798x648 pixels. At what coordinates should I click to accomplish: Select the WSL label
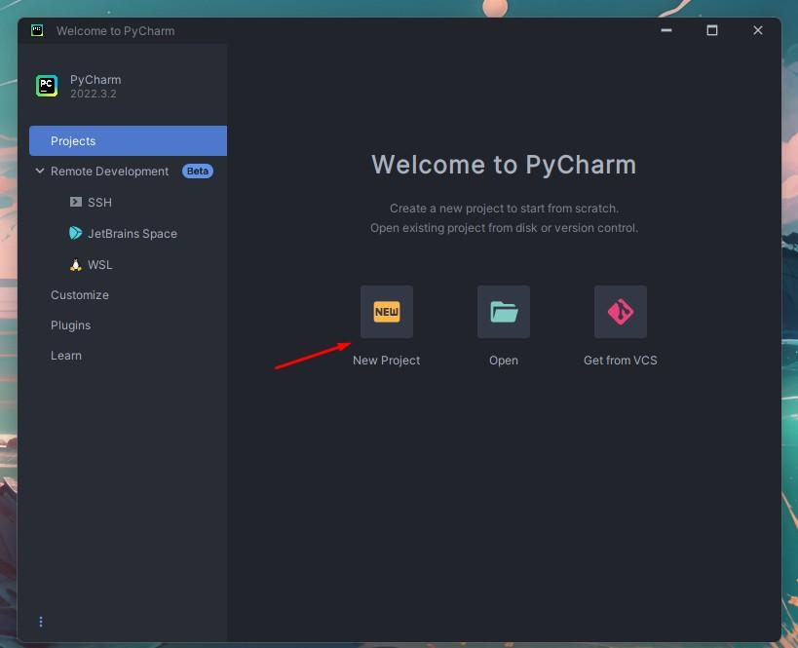[99, 265]
